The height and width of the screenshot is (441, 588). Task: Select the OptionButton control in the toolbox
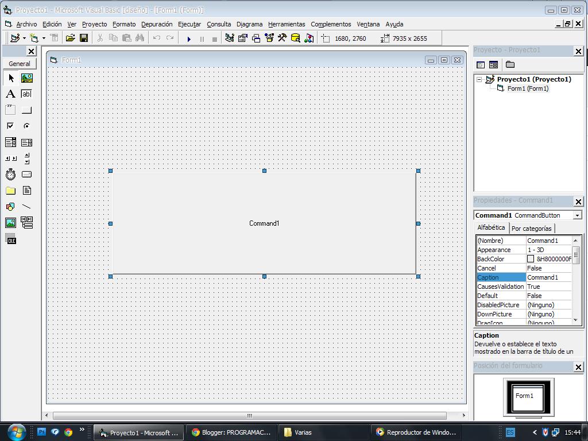(26, 126)
